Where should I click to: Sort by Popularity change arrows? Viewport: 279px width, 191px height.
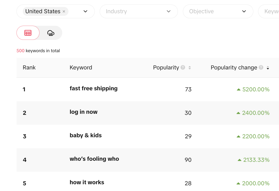click(x=268, y=68)
